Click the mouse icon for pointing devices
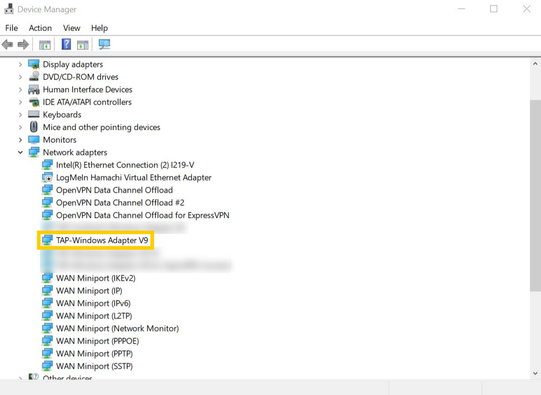The width and height of the screenshot is (541, 395). 34,127
